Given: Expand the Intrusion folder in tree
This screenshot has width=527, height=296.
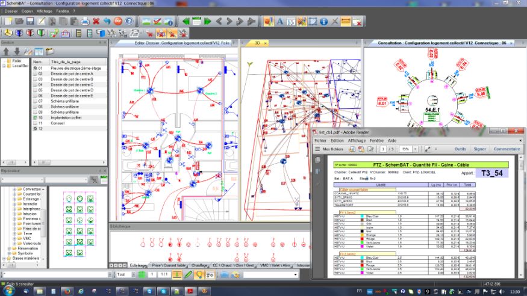Looking at the screenshot, I should coord(14,214).
